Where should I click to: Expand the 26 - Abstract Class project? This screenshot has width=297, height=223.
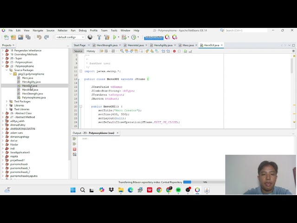(3, 113)
